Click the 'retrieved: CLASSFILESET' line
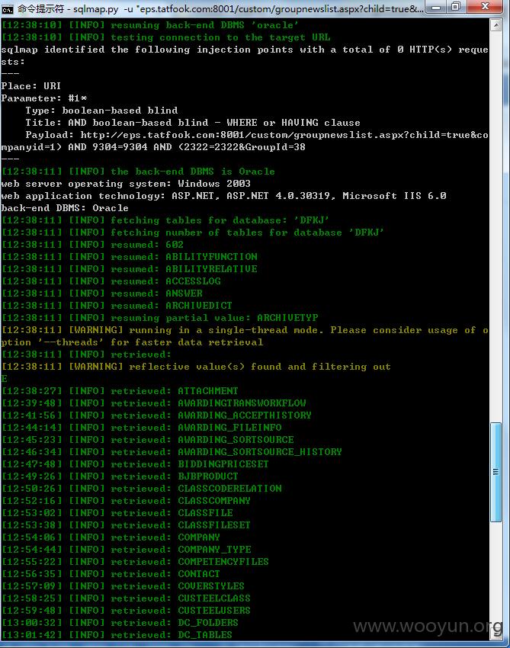 point(126,524)
